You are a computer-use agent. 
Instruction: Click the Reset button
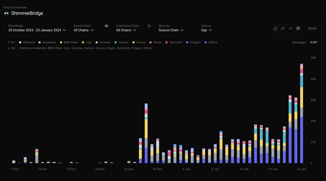(x=312, y=28)
